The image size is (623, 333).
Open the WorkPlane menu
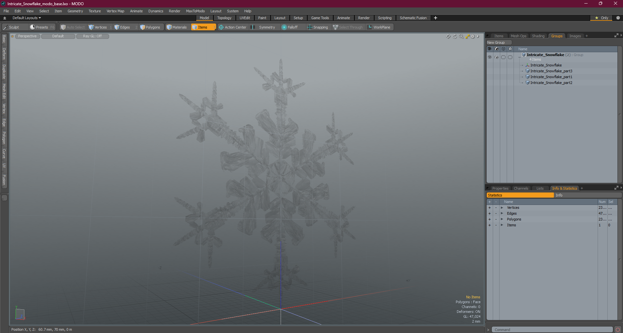pyautogui.click(x=379, y=27)
